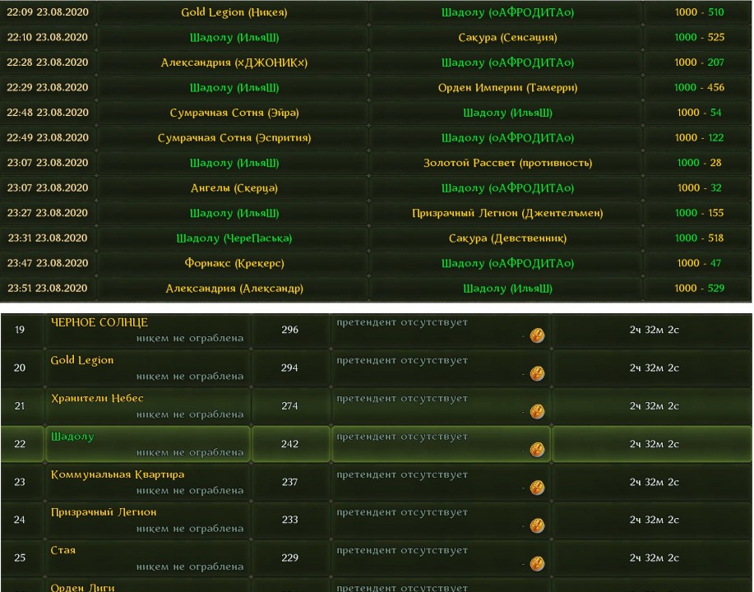The image size is (754, 592).
Task: Select Ангелы (Скерца) entry
Action: pyautogui.click(x=234, y=188)
